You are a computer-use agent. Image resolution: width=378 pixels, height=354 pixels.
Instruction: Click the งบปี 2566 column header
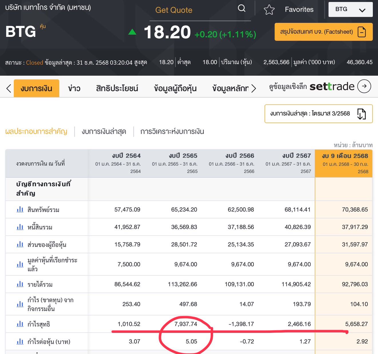(x=230, y=163)
